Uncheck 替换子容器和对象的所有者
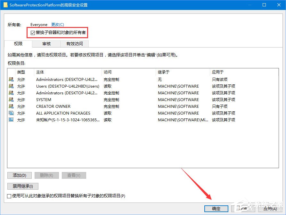 32,32
